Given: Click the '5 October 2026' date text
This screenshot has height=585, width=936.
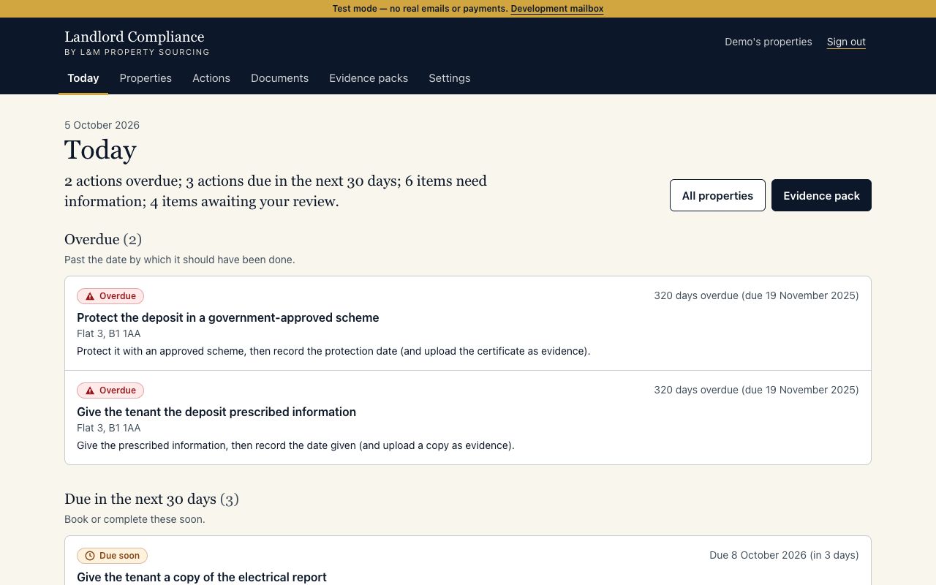Looking at the screenshot, I should point(102,125).
